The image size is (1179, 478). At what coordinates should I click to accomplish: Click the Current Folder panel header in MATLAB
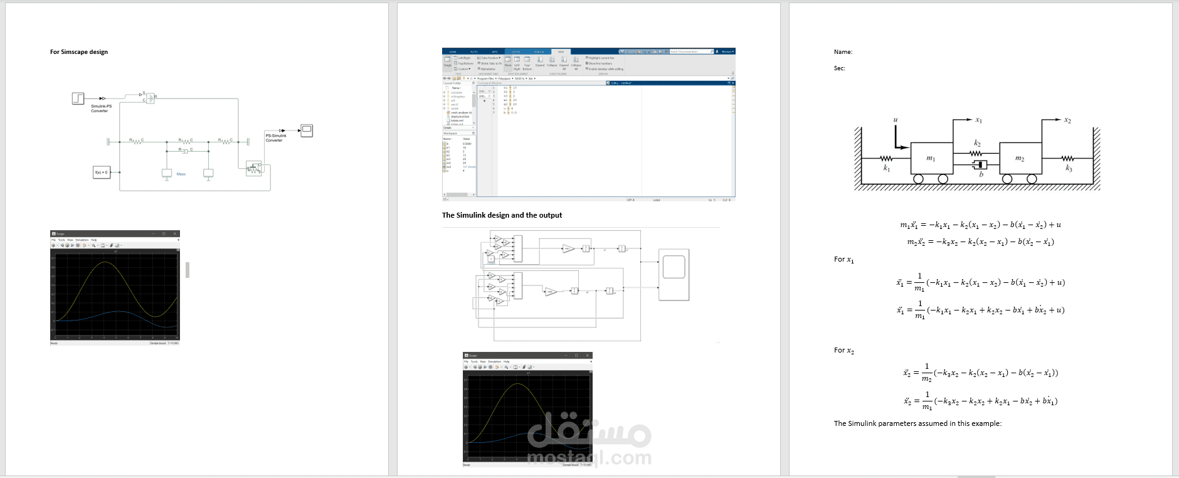coord(459,83)
